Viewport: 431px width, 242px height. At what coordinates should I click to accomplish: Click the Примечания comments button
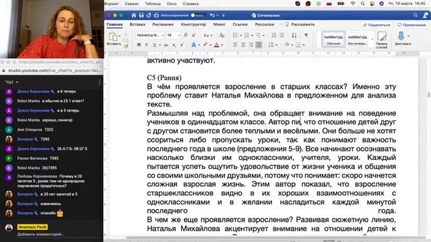point(411,25)
